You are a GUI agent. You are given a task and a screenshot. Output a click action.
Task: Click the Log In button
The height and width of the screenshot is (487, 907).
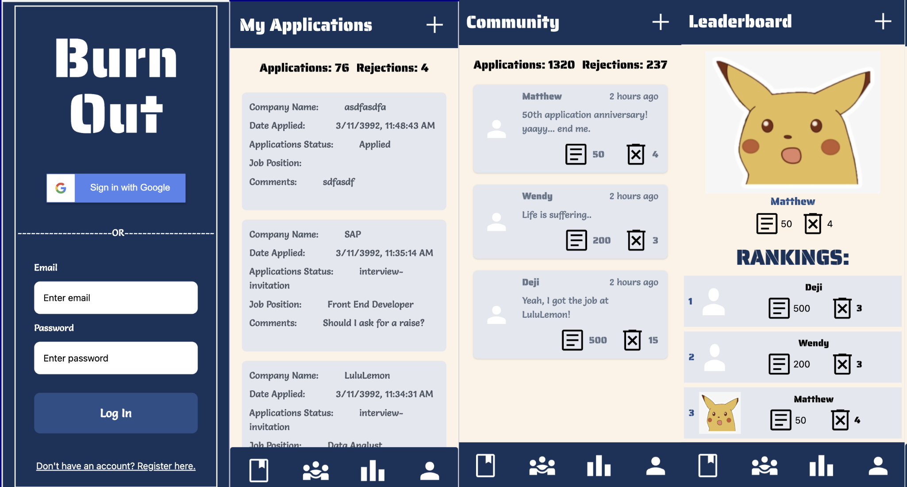tap(116, 413)
